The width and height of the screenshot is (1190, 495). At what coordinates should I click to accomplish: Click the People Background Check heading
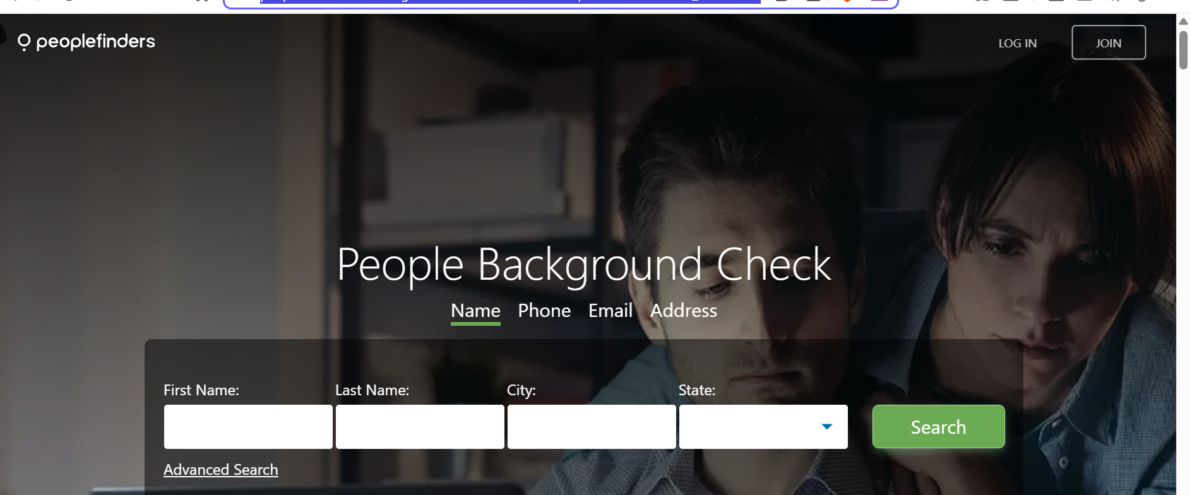[584, 265]
